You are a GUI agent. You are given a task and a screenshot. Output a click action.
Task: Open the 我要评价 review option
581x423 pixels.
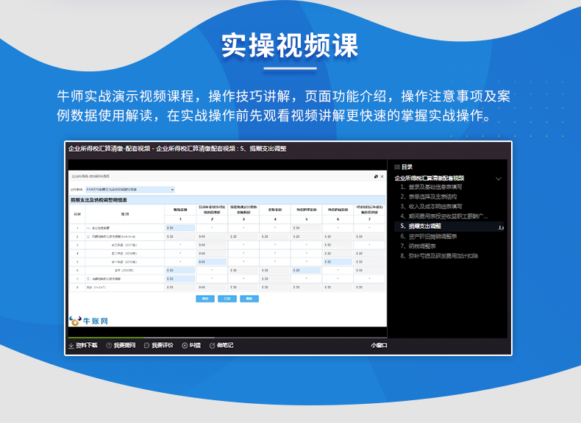pos(159,345)
